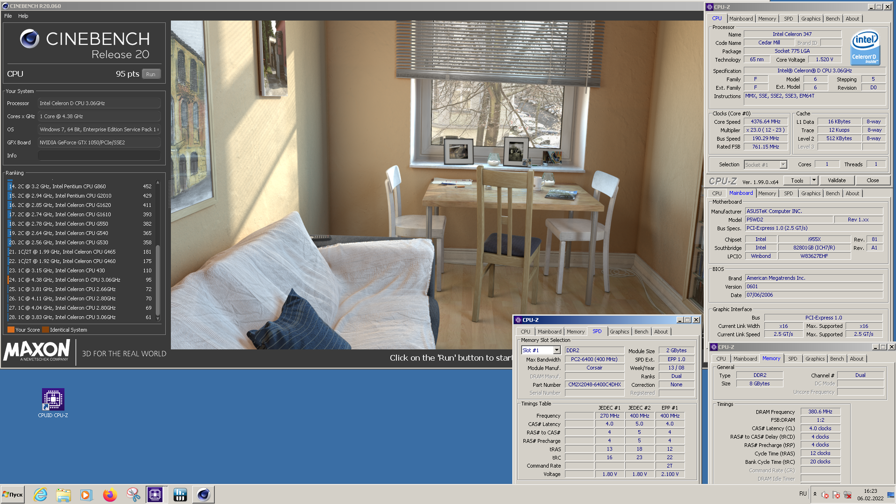This screenshot has width=896, height=504.
Task: Click the title bar icon of SPD CPU-Z window
Action: click(518, 320)
